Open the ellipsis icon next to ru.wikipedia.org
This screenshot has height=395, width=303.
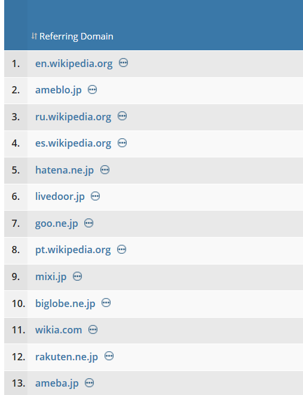click(122, 116)
